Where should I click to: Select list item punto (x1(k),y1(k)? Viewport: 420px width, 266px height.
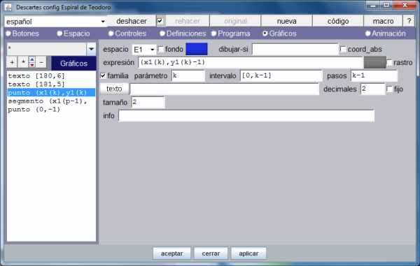tap(51, 93)
